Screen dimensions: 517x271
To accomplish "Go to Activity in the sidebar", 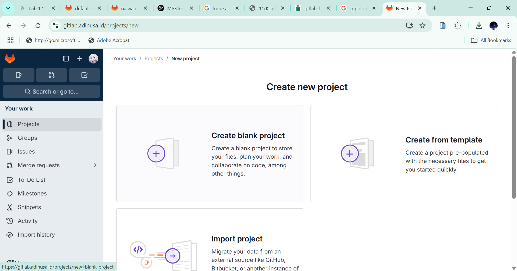I will coord(28,221).
